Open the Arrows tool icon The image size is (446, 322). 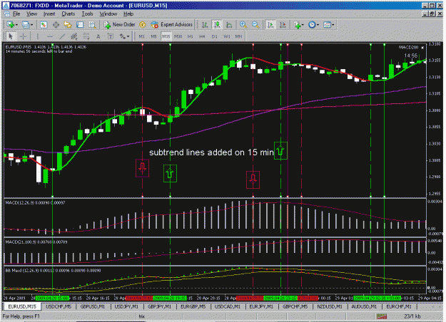pos(123,36)
